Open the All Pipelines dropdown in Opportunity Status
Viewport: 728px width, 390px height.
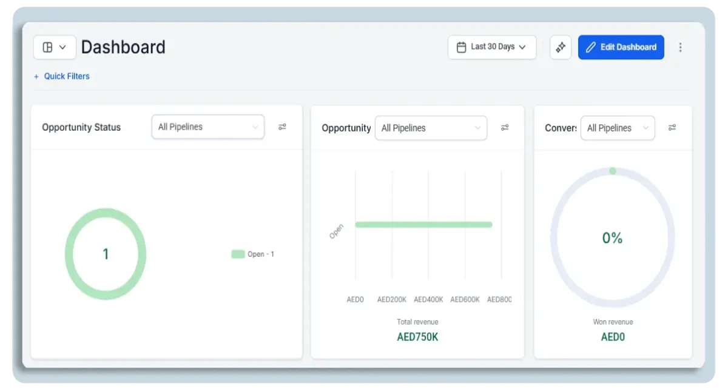click(207, 127)
